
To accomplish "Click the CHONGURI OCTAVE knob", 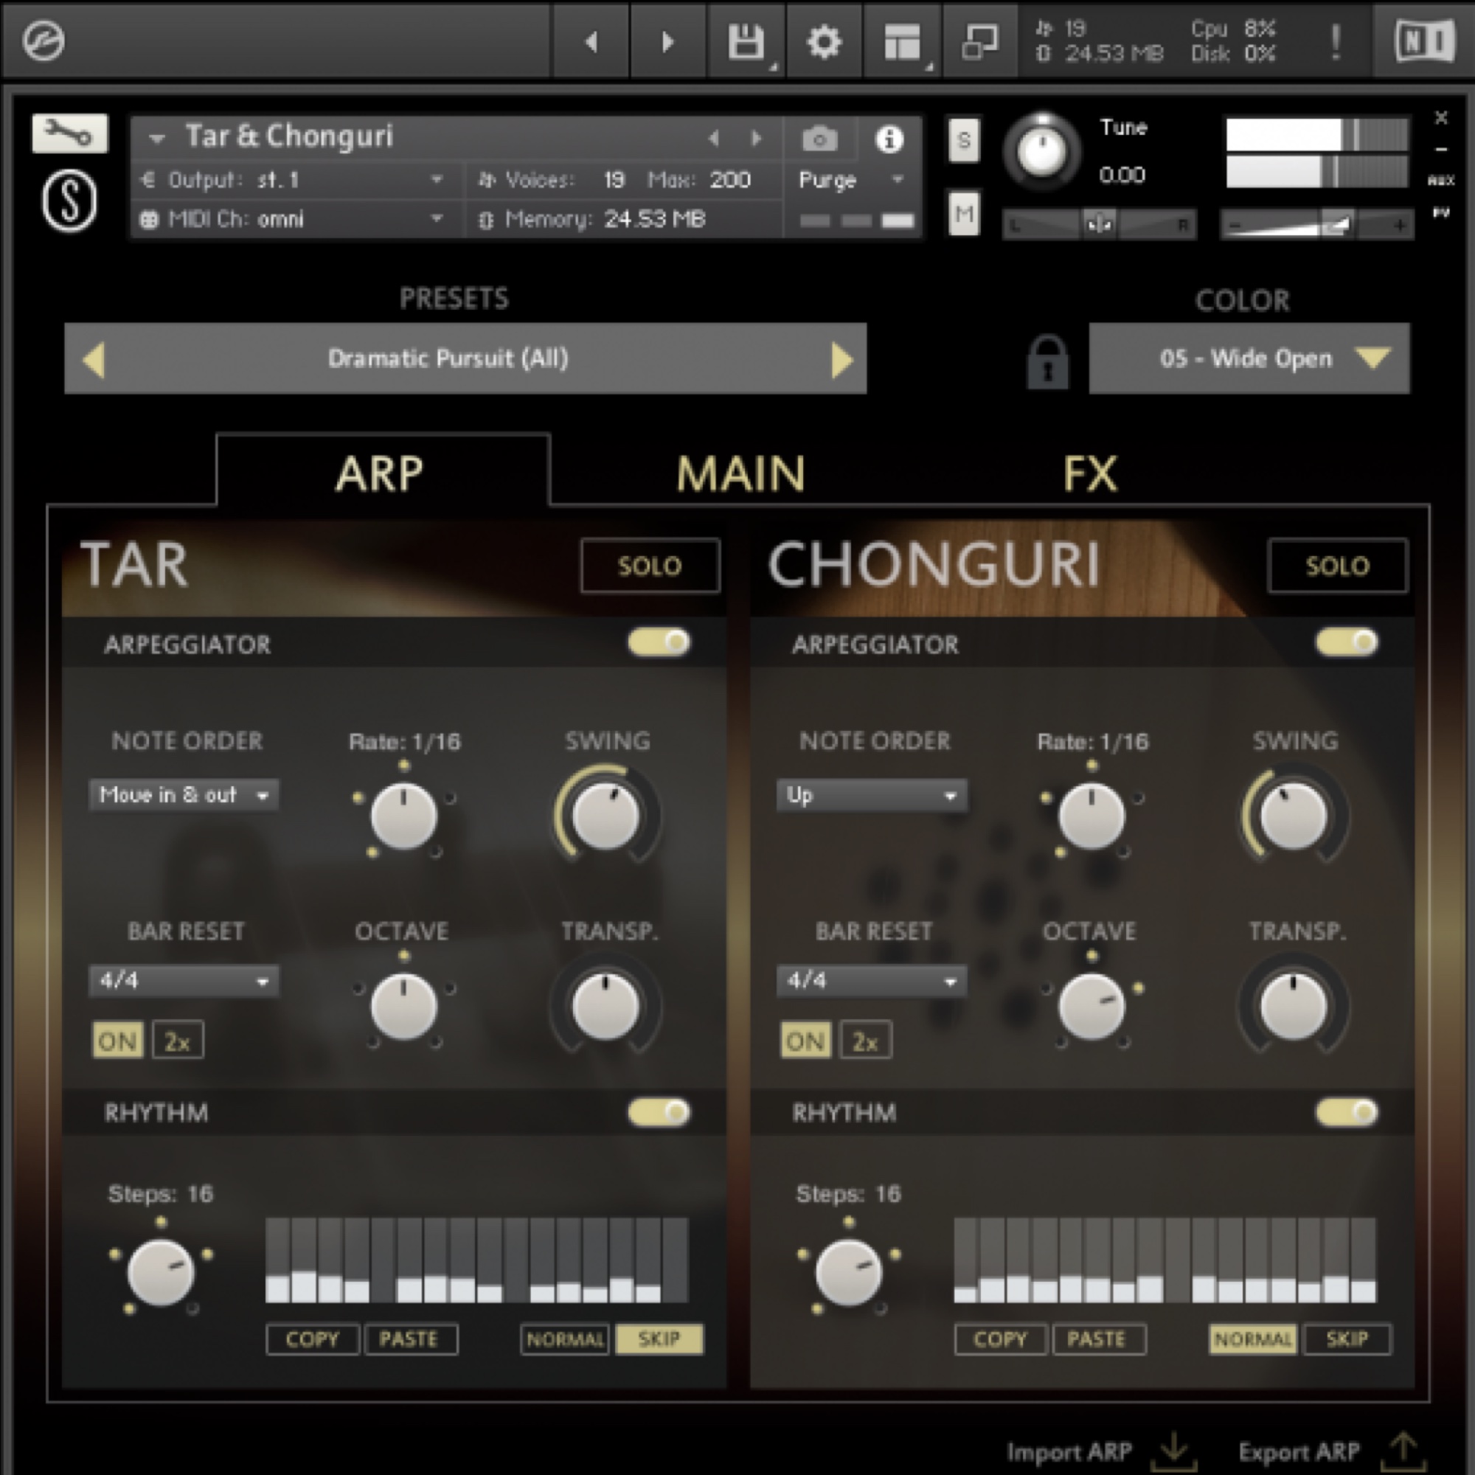I will point(1091,1005).
